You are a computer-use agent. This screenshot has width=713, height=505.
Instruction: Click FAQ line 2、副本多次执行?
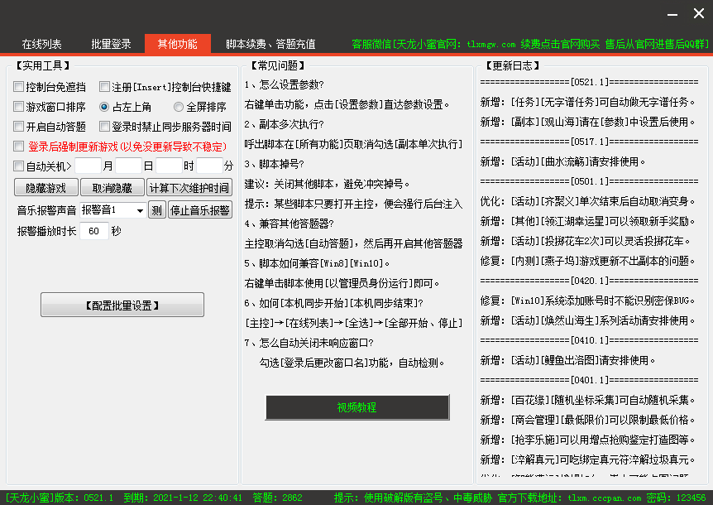tap(285, 124)
